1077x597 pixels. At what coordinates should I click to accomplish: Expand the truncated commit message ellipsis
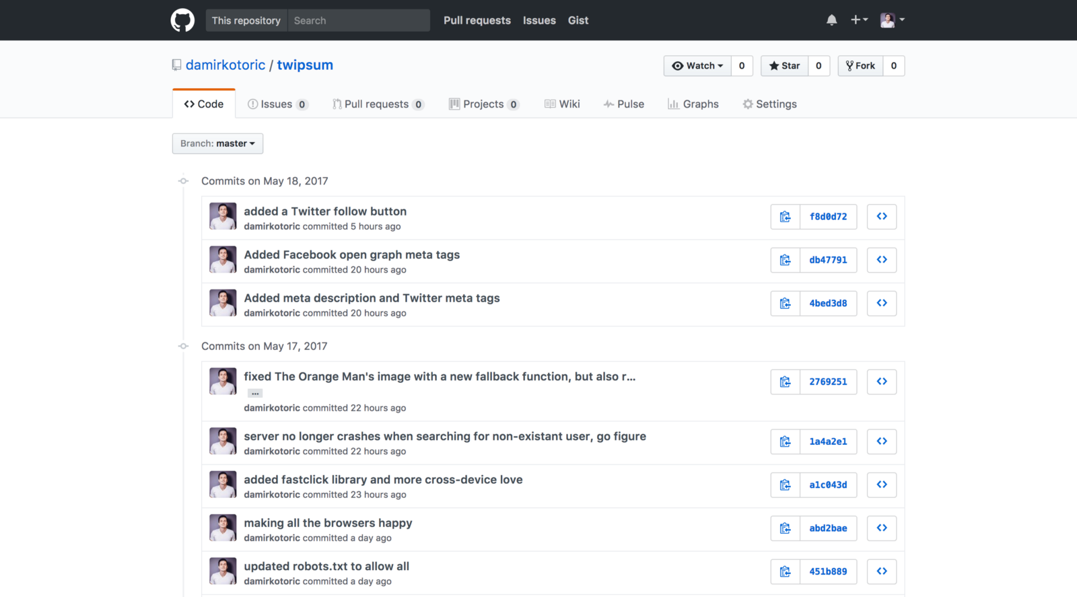pyautogui.click(x=255, y=393)
